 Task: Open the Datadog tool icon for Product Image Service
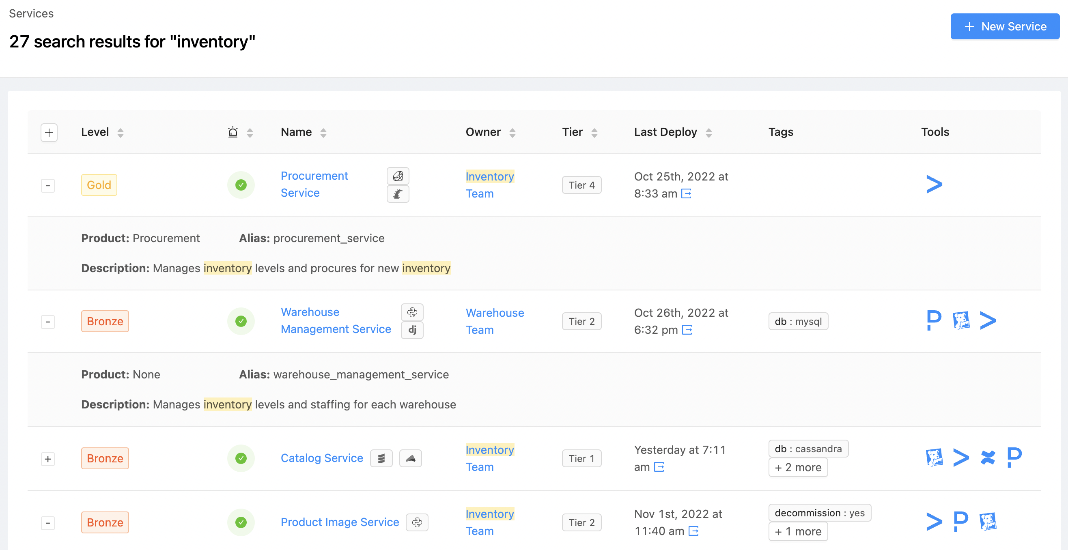click(x=988, y=521)
